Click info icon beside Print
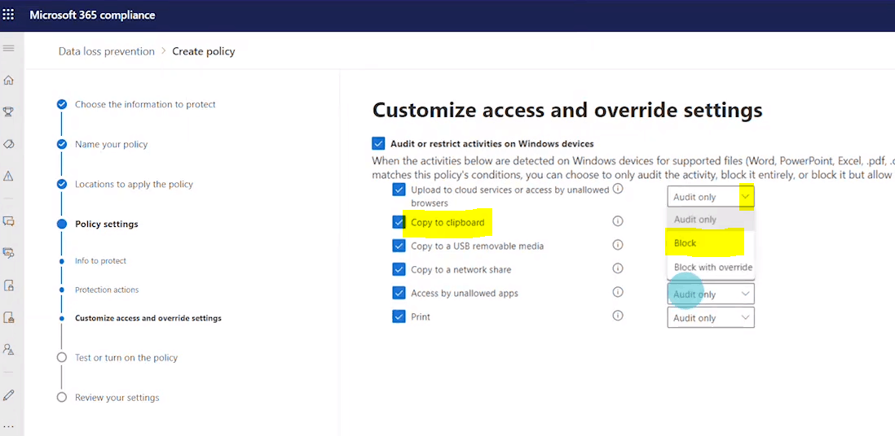895x436 pixels. click(617, 315)
